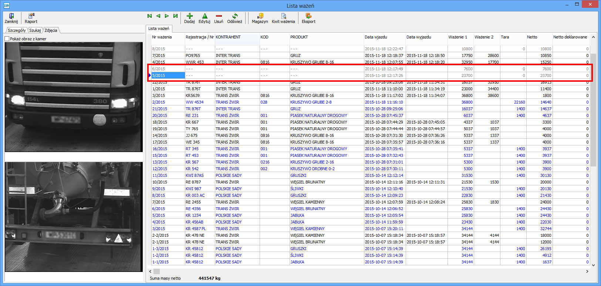
Task: Click the truck front camera image
Action: click(74, 97)
